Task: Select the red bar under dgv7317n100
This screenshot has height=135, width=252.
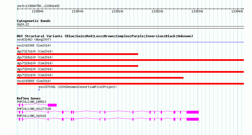Action: pyautogui.click(x=78, y=54)
